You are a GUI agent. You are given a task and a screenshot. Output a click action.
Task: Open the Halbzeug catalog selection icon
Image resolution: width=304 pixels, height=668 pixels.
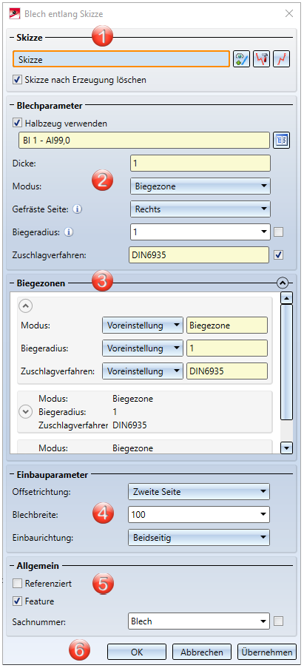(x=282, y=141)
